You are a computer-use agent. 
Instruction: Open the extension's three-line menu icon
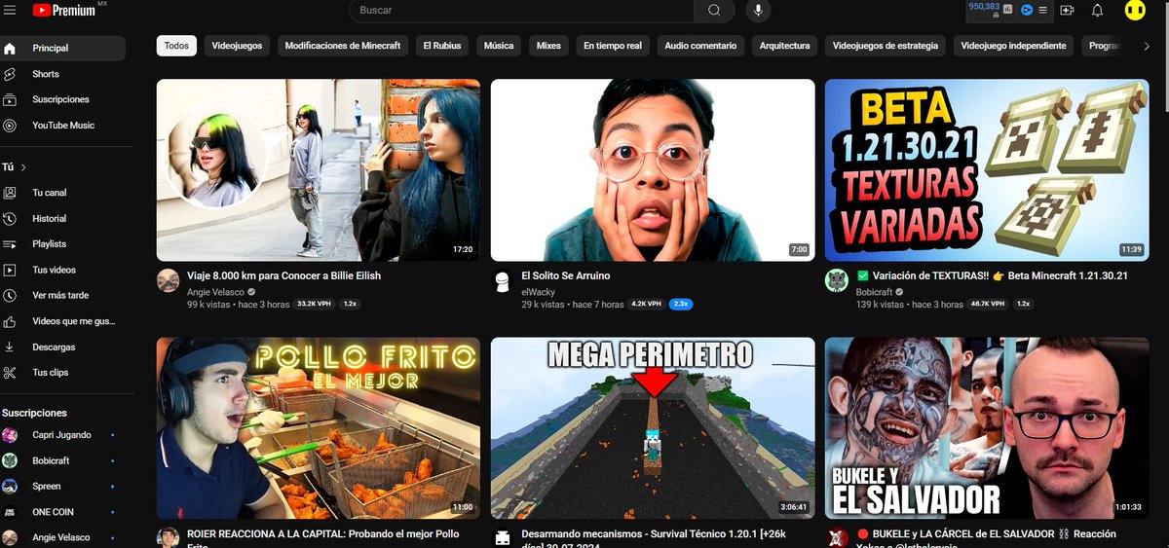coord(1043,10)
